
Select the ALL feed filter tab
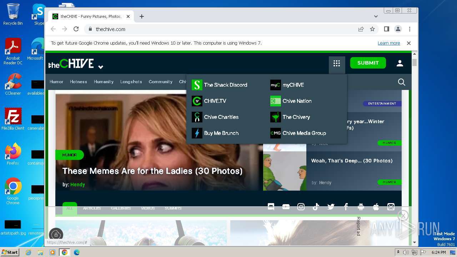click(70, 208)
